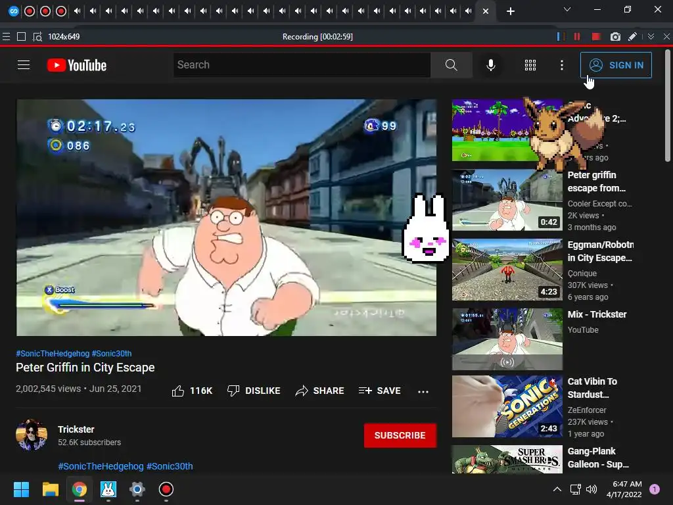The image size is (673, 505).
Task: Close the active browser tab
Action: (x=486, y=11)
